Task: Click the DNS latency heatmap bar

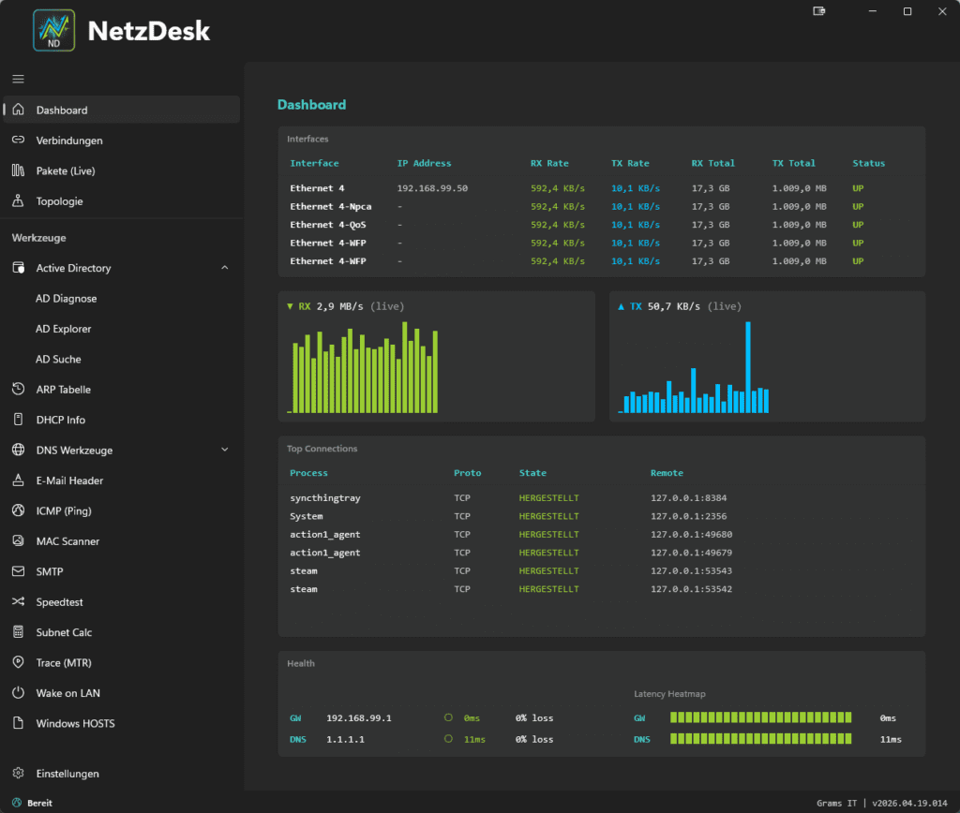Action: pyautogui.click(x=760, y=740)
